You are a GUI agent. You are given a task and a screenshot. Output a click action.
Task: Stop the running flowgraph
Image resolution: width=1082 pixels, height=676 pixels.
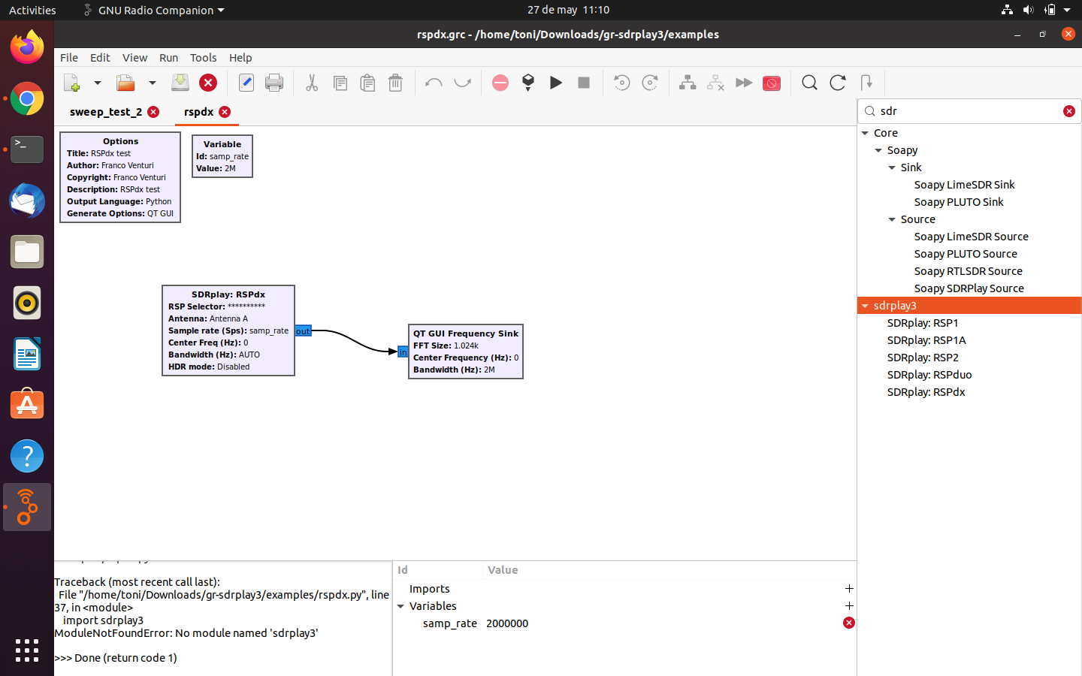point(583,83)
